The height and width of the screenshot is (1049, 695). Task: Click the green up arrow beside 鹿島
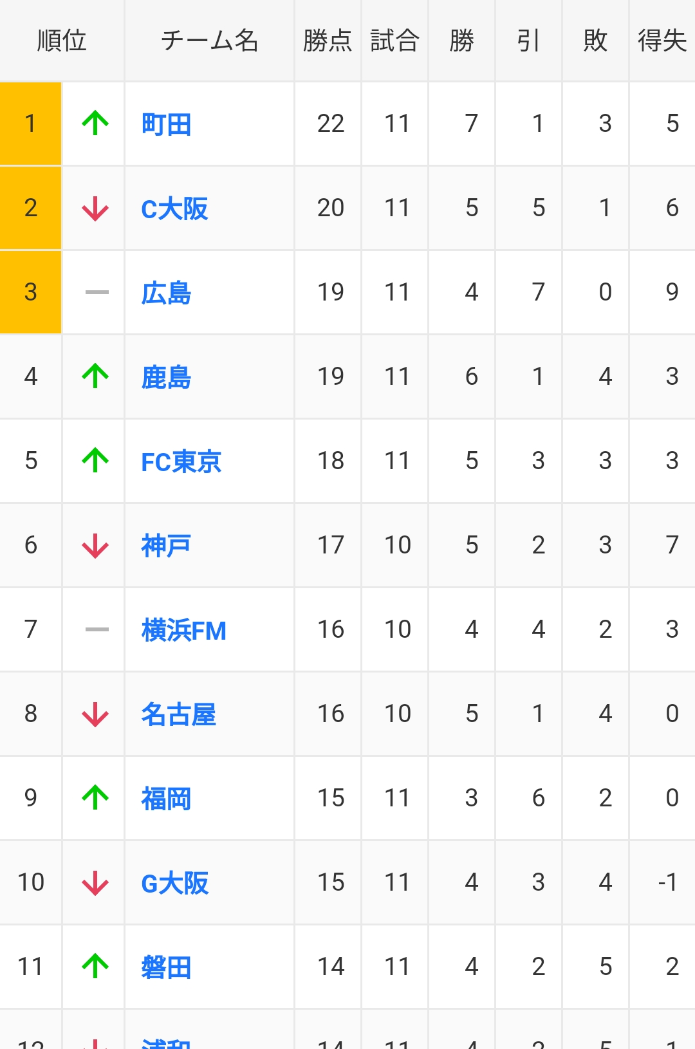pos(95,376)
